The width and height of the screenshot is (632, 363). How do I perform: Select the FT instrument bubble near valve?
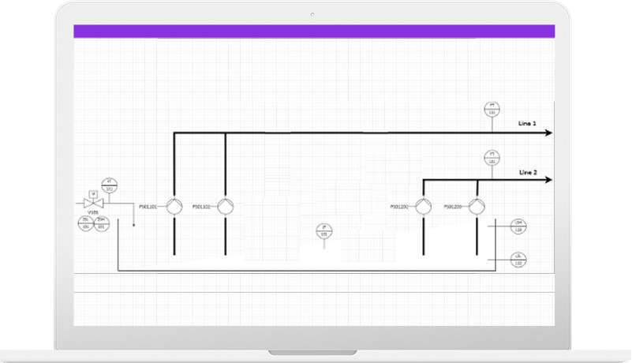109,185
